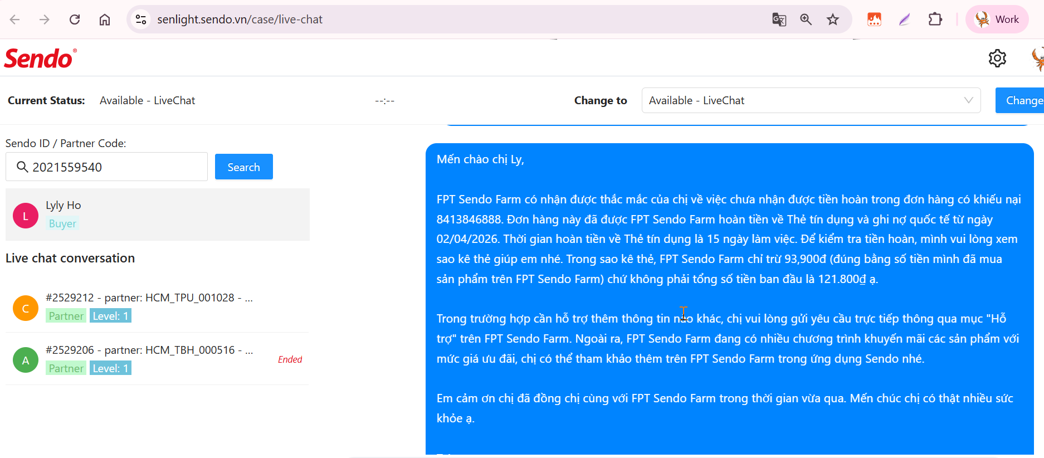Click the Level: 1 tag on #2529206
This screenshot has height=458, width=1044.
(110, 368)
